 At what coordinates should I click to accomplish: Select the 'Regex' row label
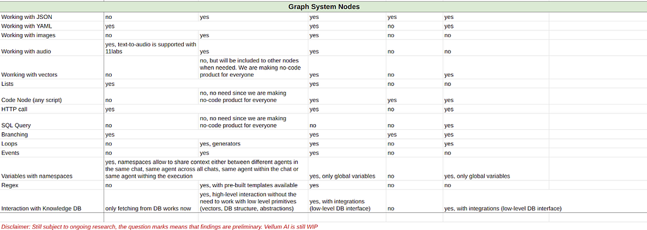click(x=9, y=185)
